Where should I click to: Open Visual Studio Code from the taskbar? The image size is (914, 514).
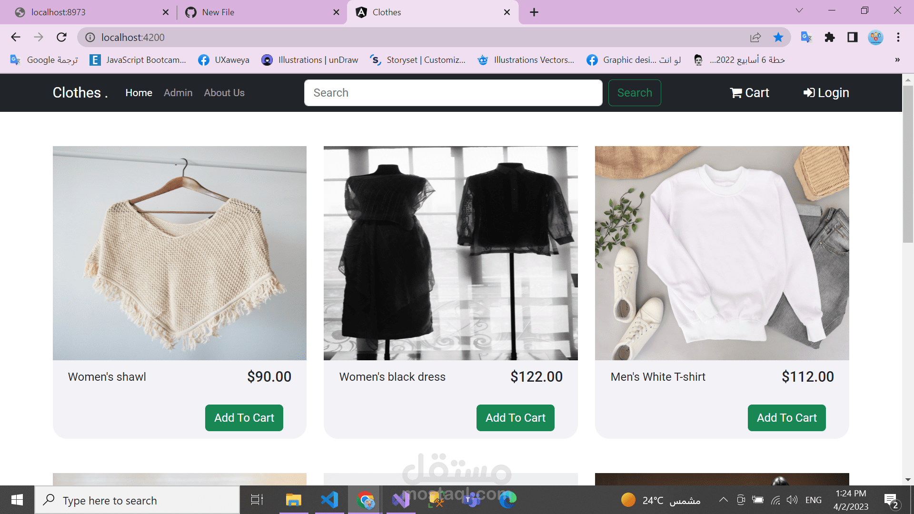(x=329, y=500)
